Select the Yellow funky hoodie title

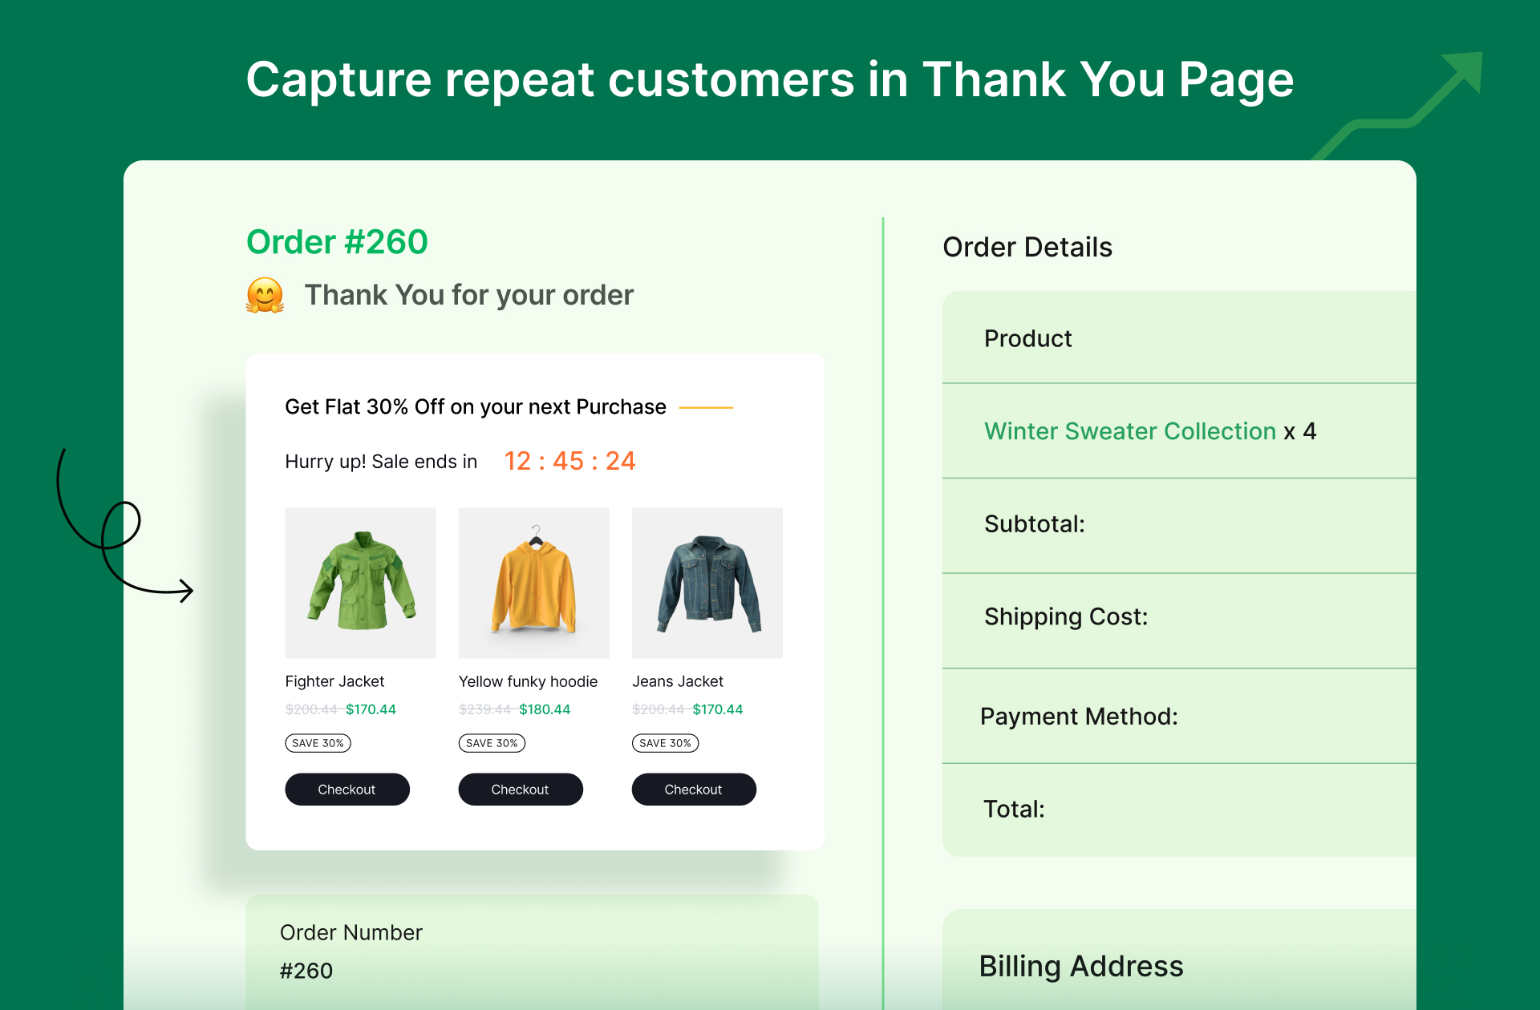click(x=528, y=681)
